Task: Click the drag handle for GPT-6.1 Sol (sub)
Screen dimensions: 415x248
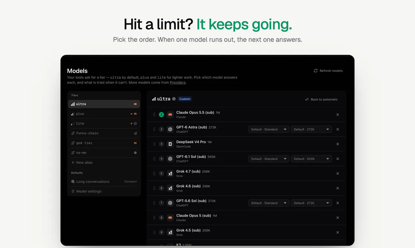Action: click(154, 159)
